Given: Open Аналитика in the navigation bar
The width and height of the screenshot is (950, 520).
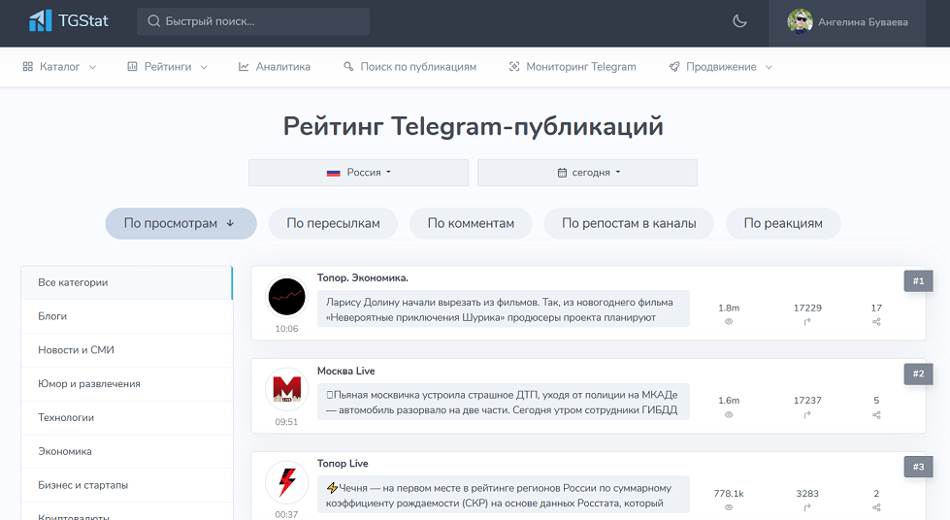Looking at the screenshot, I should point(275,67).
